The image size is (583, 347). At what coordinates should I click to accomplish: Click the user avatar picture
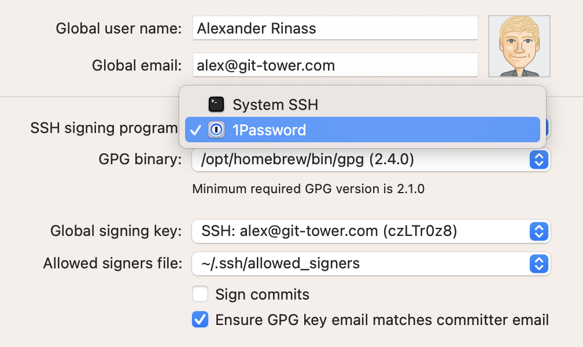(519, 46)
